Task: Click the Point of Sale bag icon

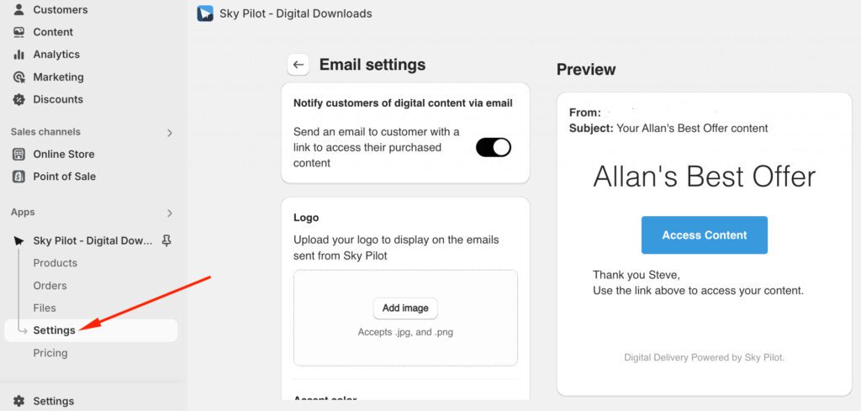Action: pos(18,177)
